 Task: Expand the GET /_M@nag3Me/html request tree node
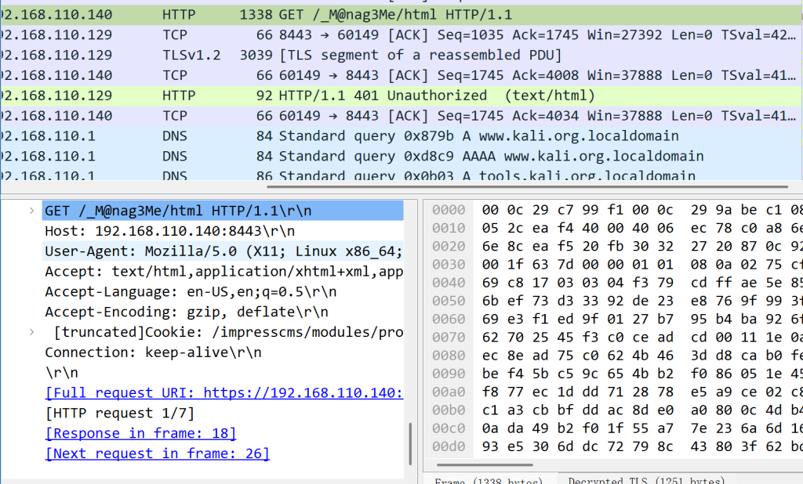pyautogui.click(x=31, y=211)
